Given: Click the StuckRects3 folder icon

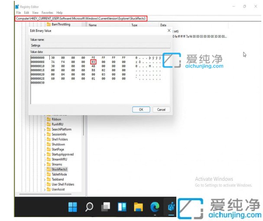Looking at the screenshot, I should point(49,169).
